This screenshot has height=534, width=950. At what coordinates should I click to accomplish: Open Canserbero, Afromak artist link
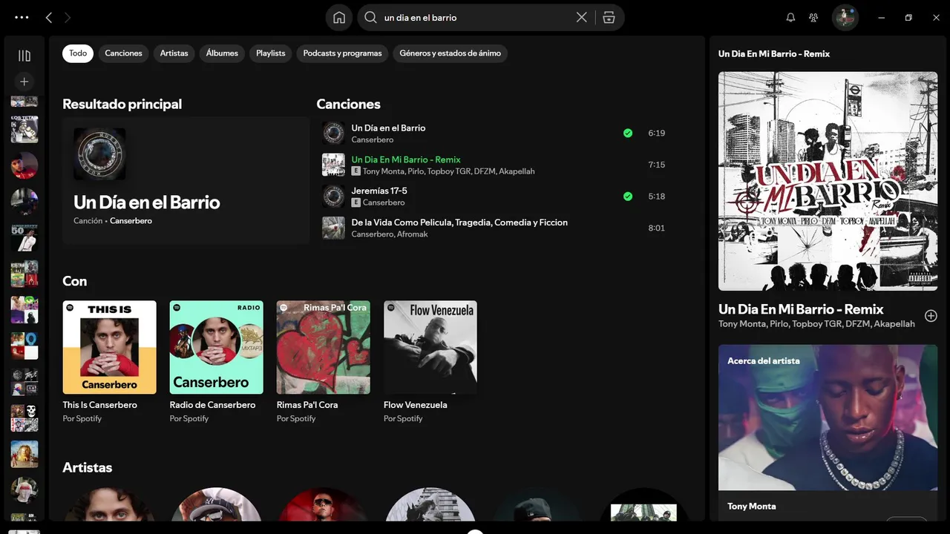pyautogui.click(x=390, y=234)
